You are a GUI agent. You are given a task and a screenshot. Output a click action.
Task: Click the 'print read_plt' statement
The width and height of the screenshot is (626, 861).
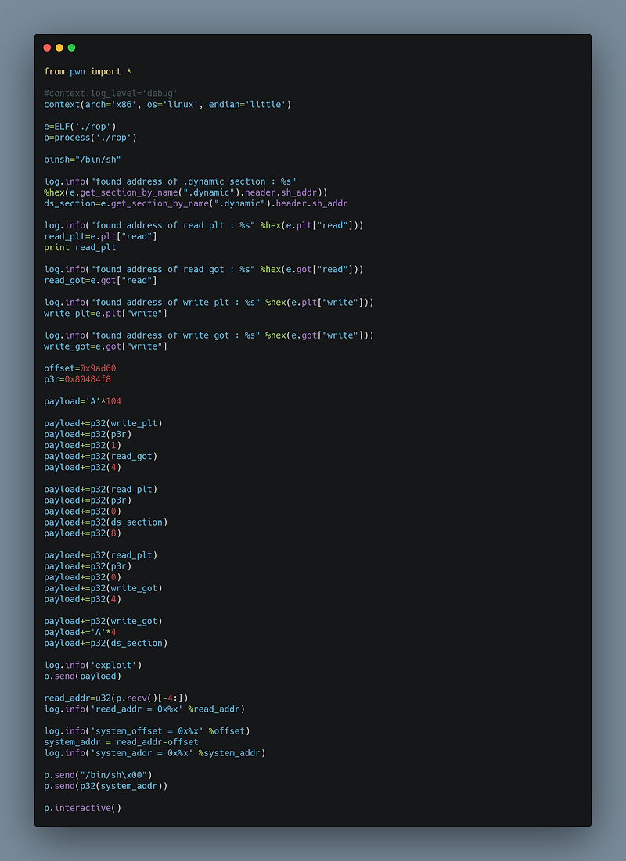click(81, 247)
